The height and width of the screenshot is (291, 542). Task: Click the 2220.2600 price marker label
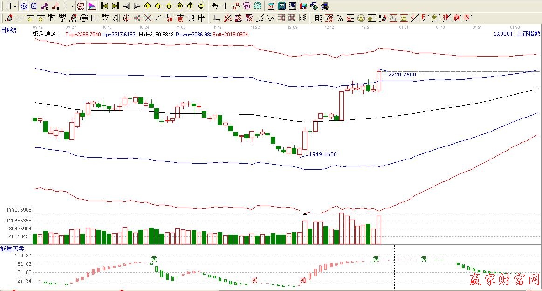point(402,75)
